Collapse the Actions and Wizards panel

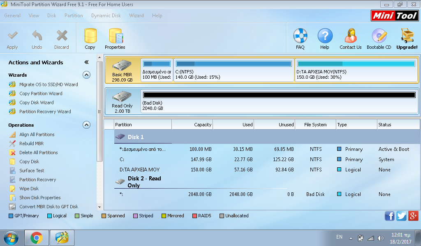[86, 62]
